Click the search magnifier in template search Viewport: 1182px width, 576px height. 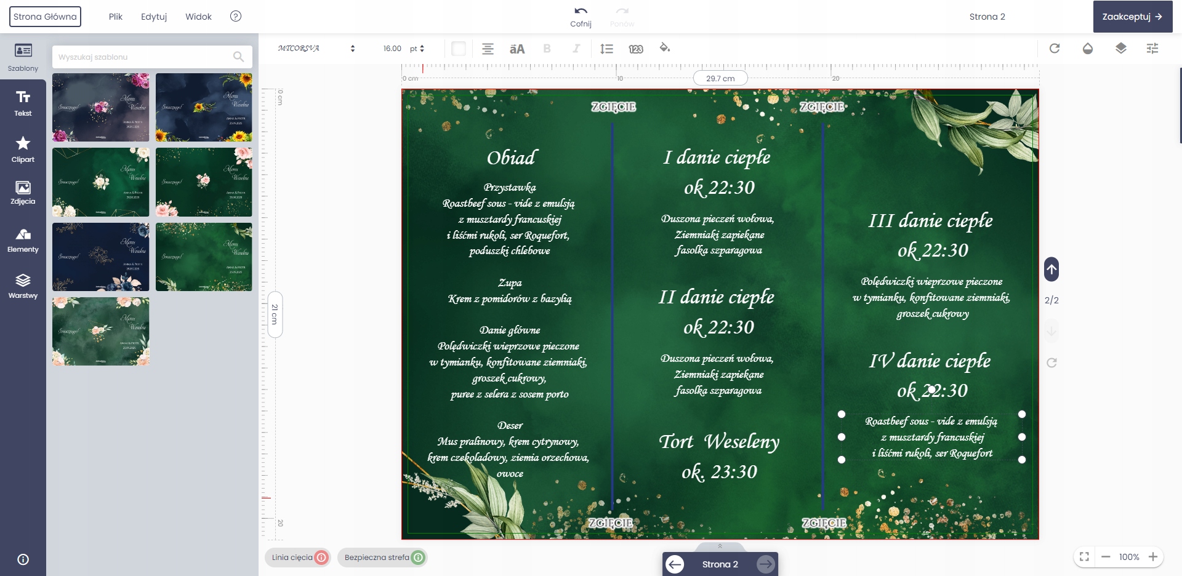[239, 57]
